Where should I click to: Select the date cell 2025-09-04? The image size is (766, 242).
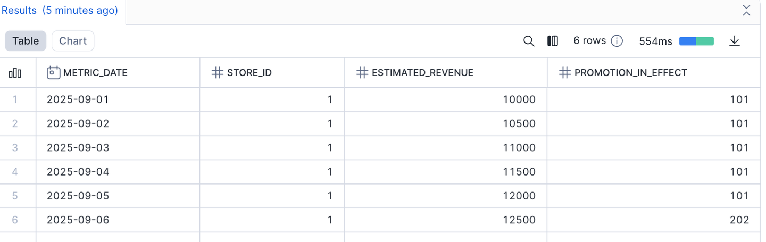pyautogui.click(x=118, y=172)
